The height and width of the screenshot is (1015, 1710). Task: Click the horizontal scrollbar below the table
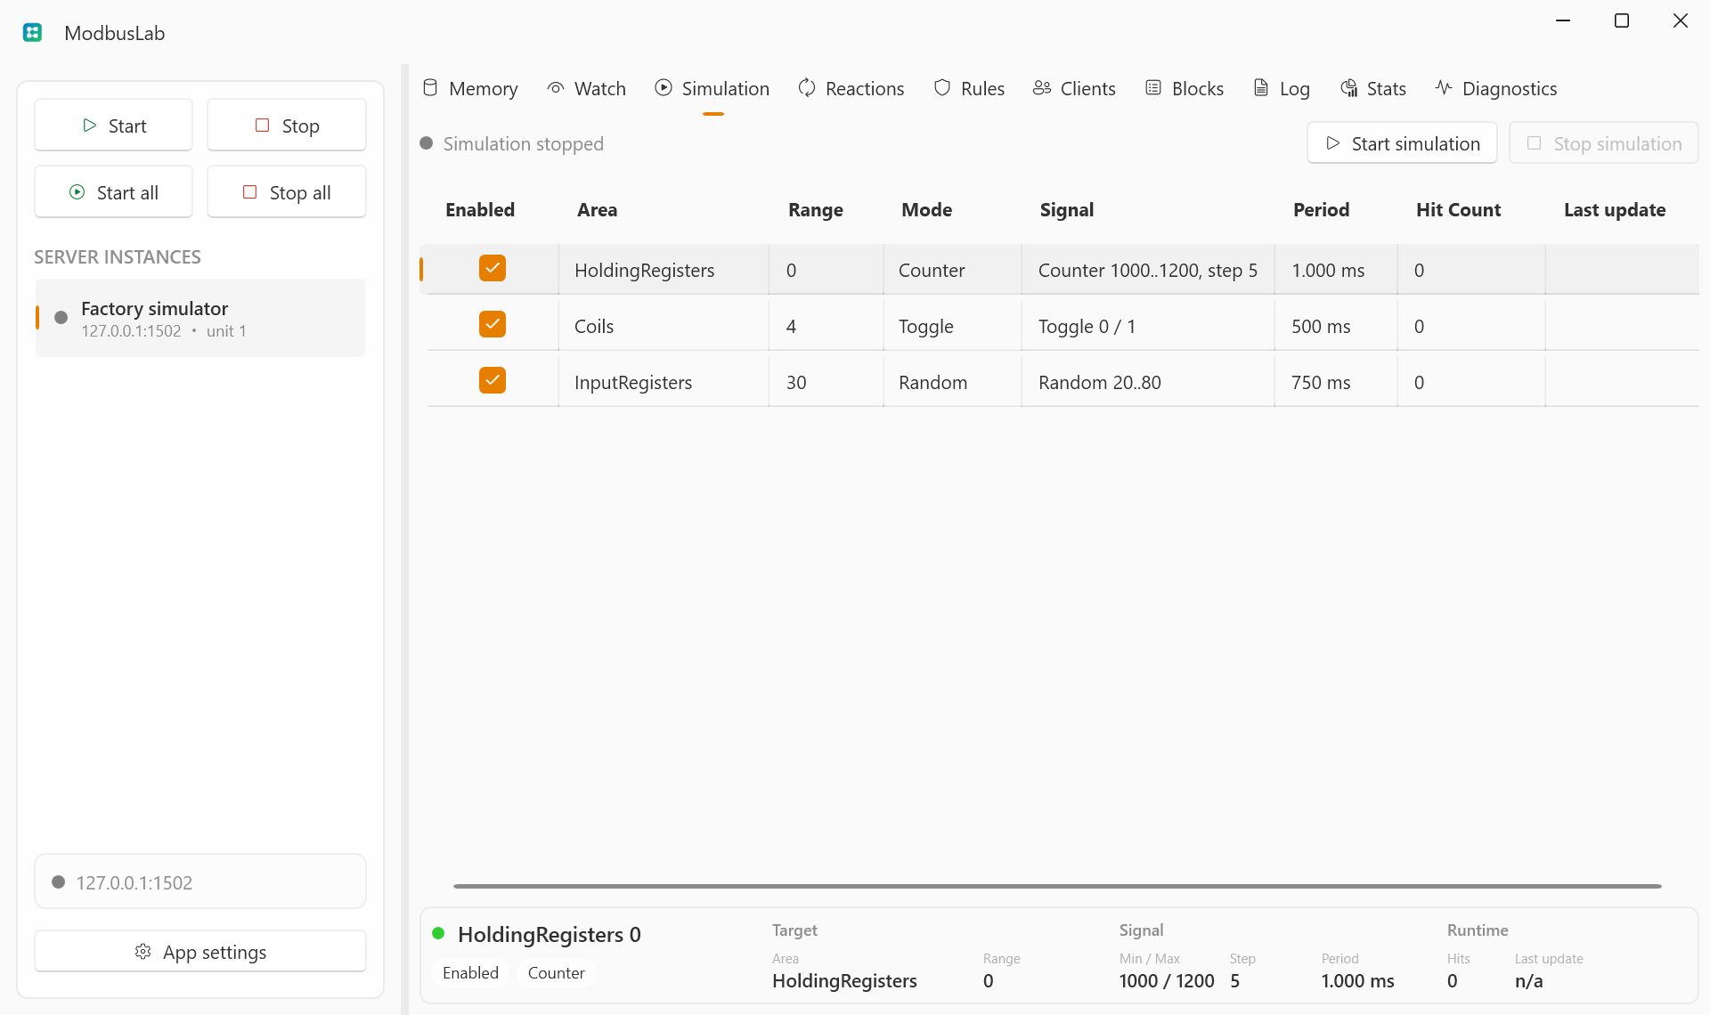(x=1057, y=886)
